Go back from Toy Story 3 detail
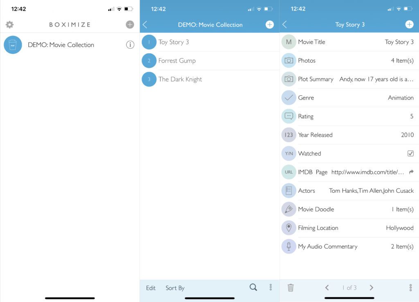This screenshot has height=302, width=419. pos(285,25)
